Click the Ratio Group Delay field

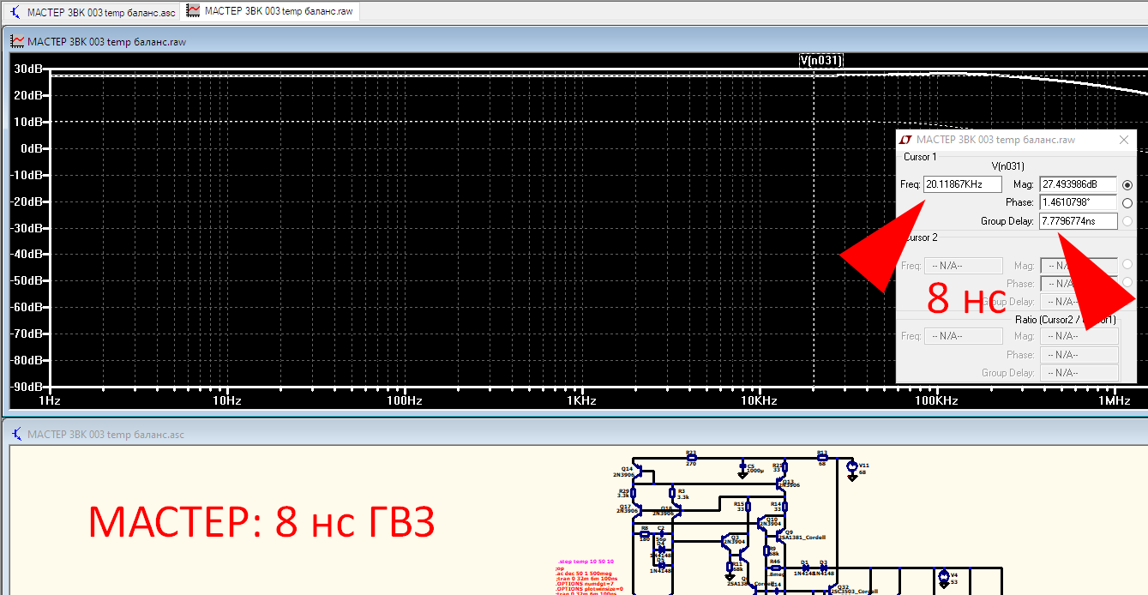(1079, 373)
